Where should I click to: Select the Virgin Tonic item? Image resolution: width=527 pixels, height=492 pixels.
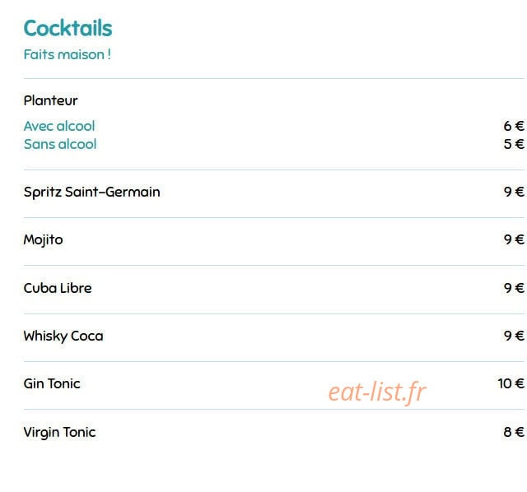click(59, 432)
